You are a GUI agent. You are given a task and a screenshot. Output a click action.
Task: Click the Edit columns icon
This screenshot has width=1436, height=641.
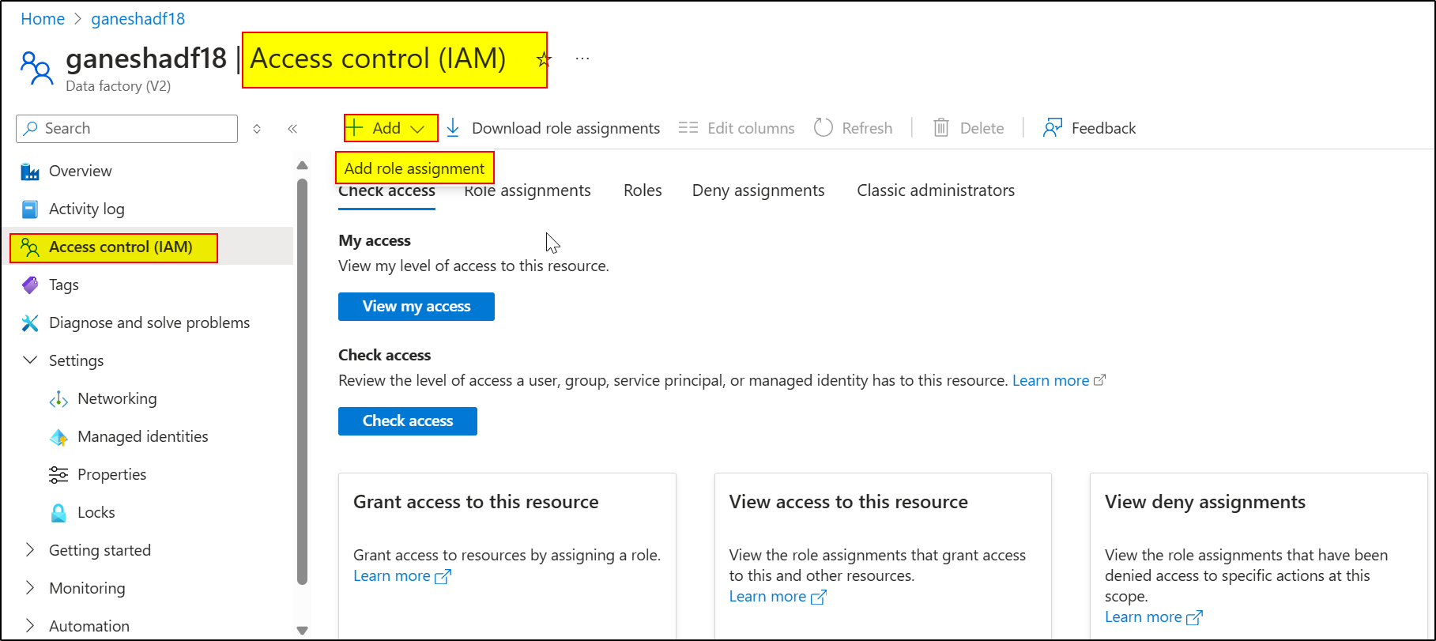[x=688, y=128]
